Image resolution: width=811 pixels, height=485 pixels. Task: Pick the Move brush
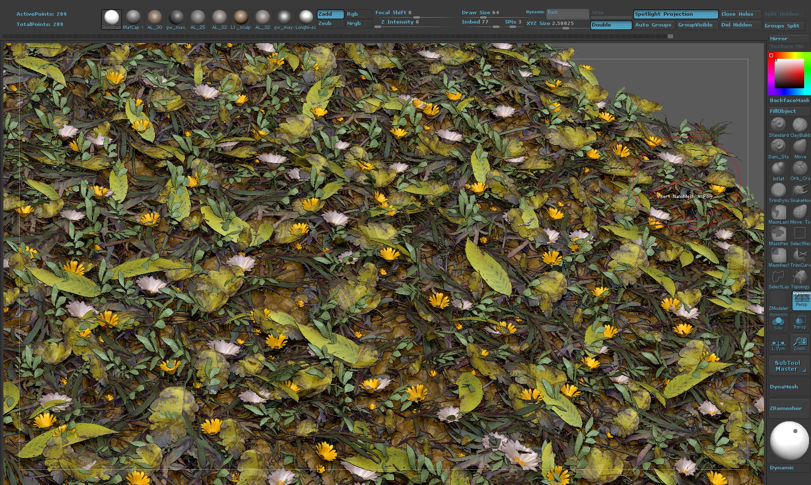(x=800, y=147)
